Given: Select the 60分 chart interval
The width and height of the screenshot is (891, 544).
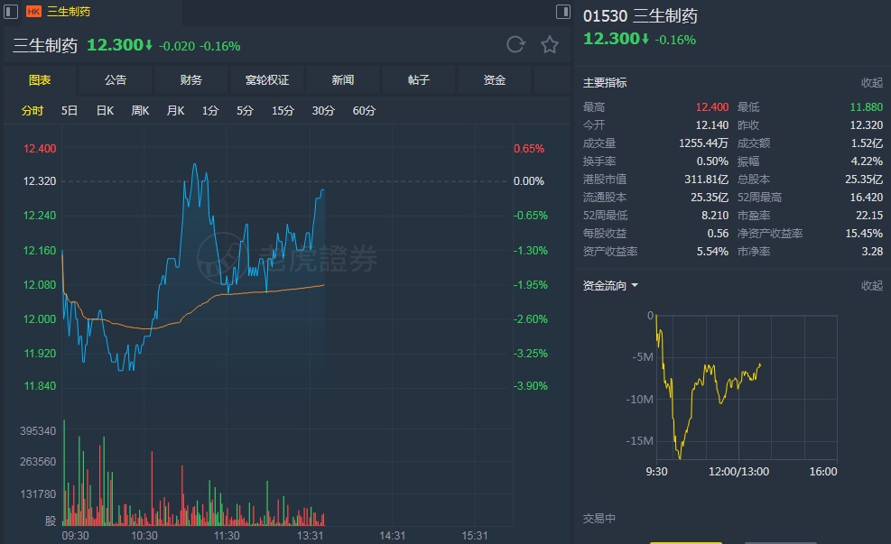Looking at the screenshot, I should [364, 111].
